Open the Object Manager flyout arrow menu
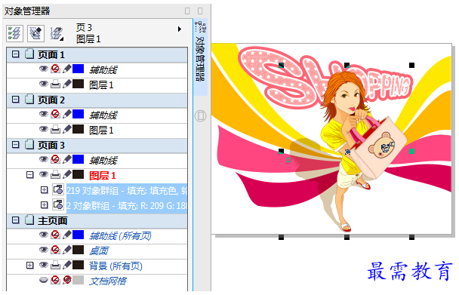This screenshot has width=459, height=295. point(180,29)
